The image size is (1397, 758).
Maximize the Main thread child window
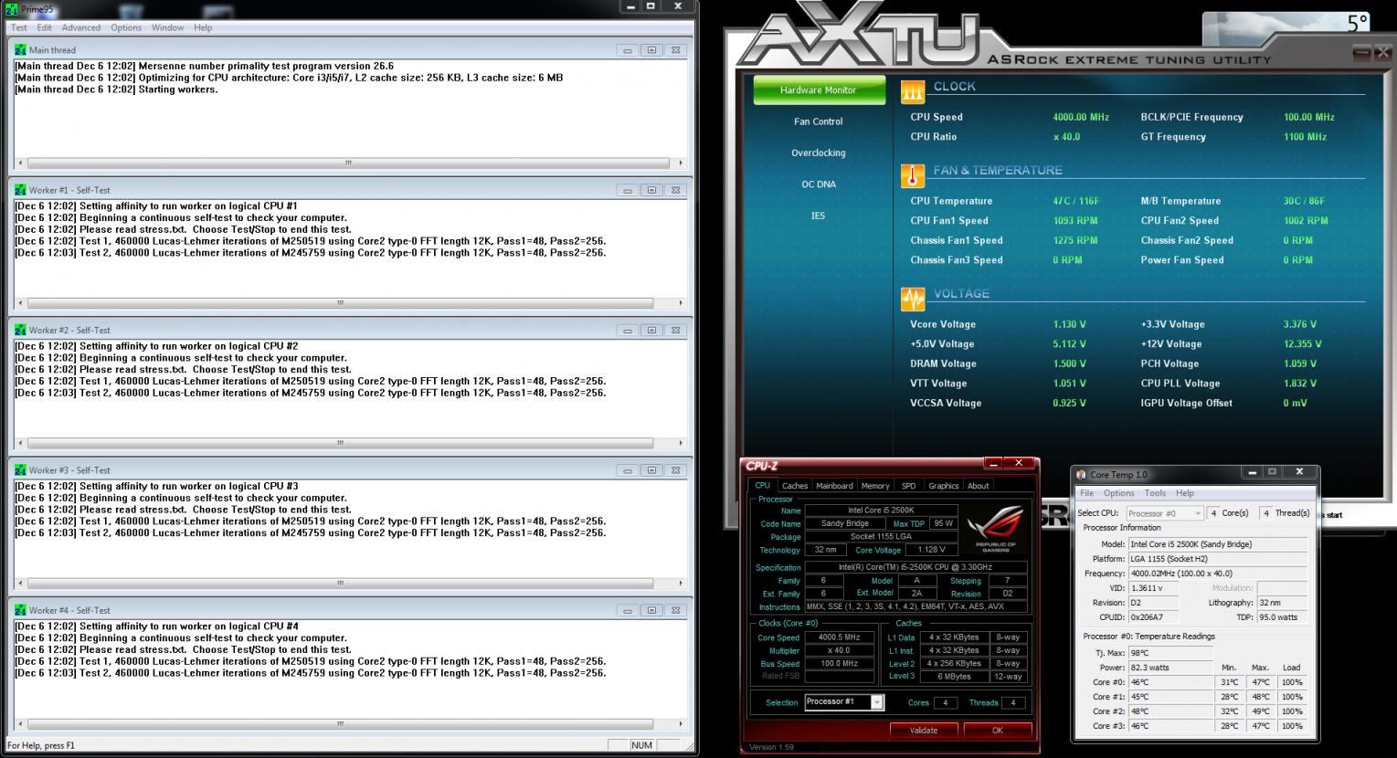pyautogui.click(x=651, y=50)
